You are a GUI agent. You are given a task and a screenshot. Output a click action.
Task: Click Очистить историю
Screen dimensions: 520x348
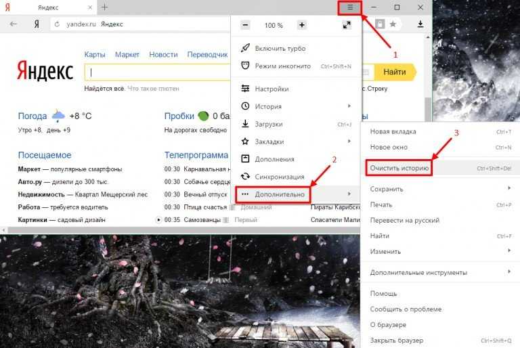[440, 168]
